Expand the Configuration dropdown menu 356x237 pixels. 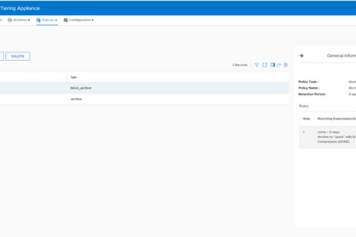pos(92,20)
